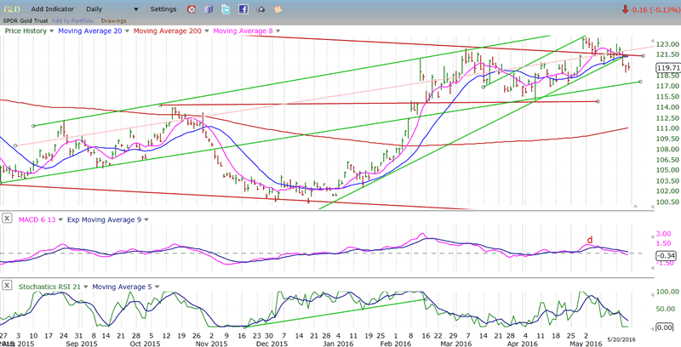Click the notes icon after the camera
Screen dimensions: 681x347
point(277,9)
